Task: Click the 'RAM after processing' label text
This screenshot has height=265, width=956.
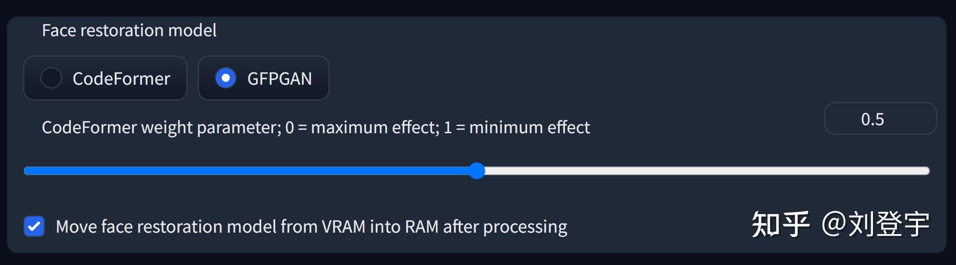Action: pos(486,226)
